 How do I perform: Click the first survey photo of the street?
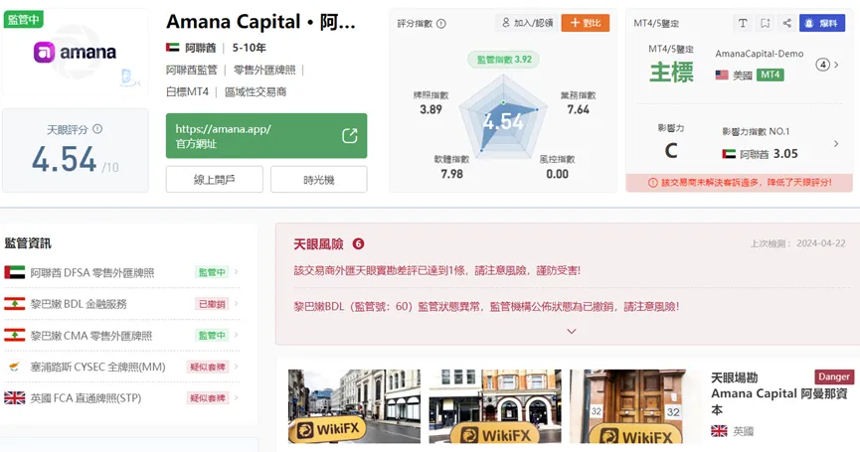[354, 406]
